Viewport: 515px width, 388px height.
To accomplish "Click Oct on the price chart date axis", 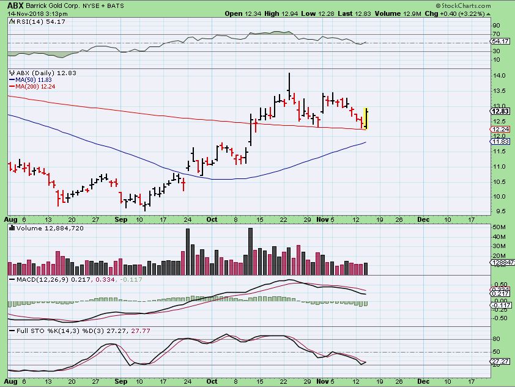I will (212, 219).
